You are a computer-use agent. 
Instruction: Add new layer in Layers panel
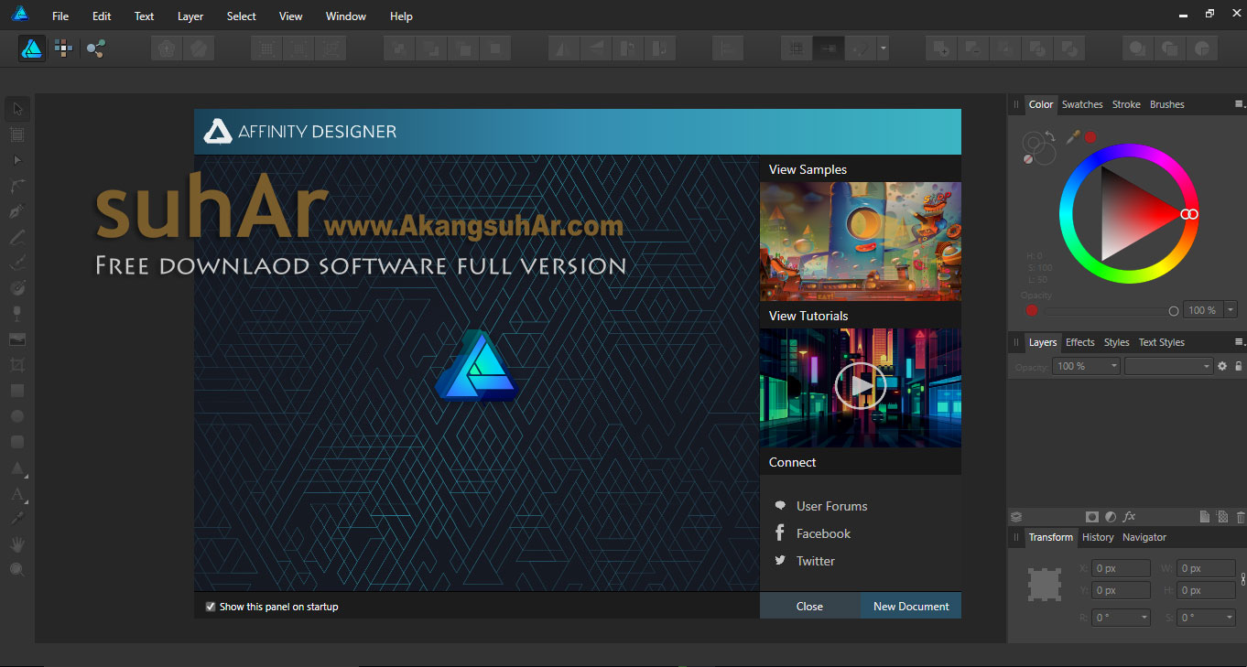pos(1205,517)
